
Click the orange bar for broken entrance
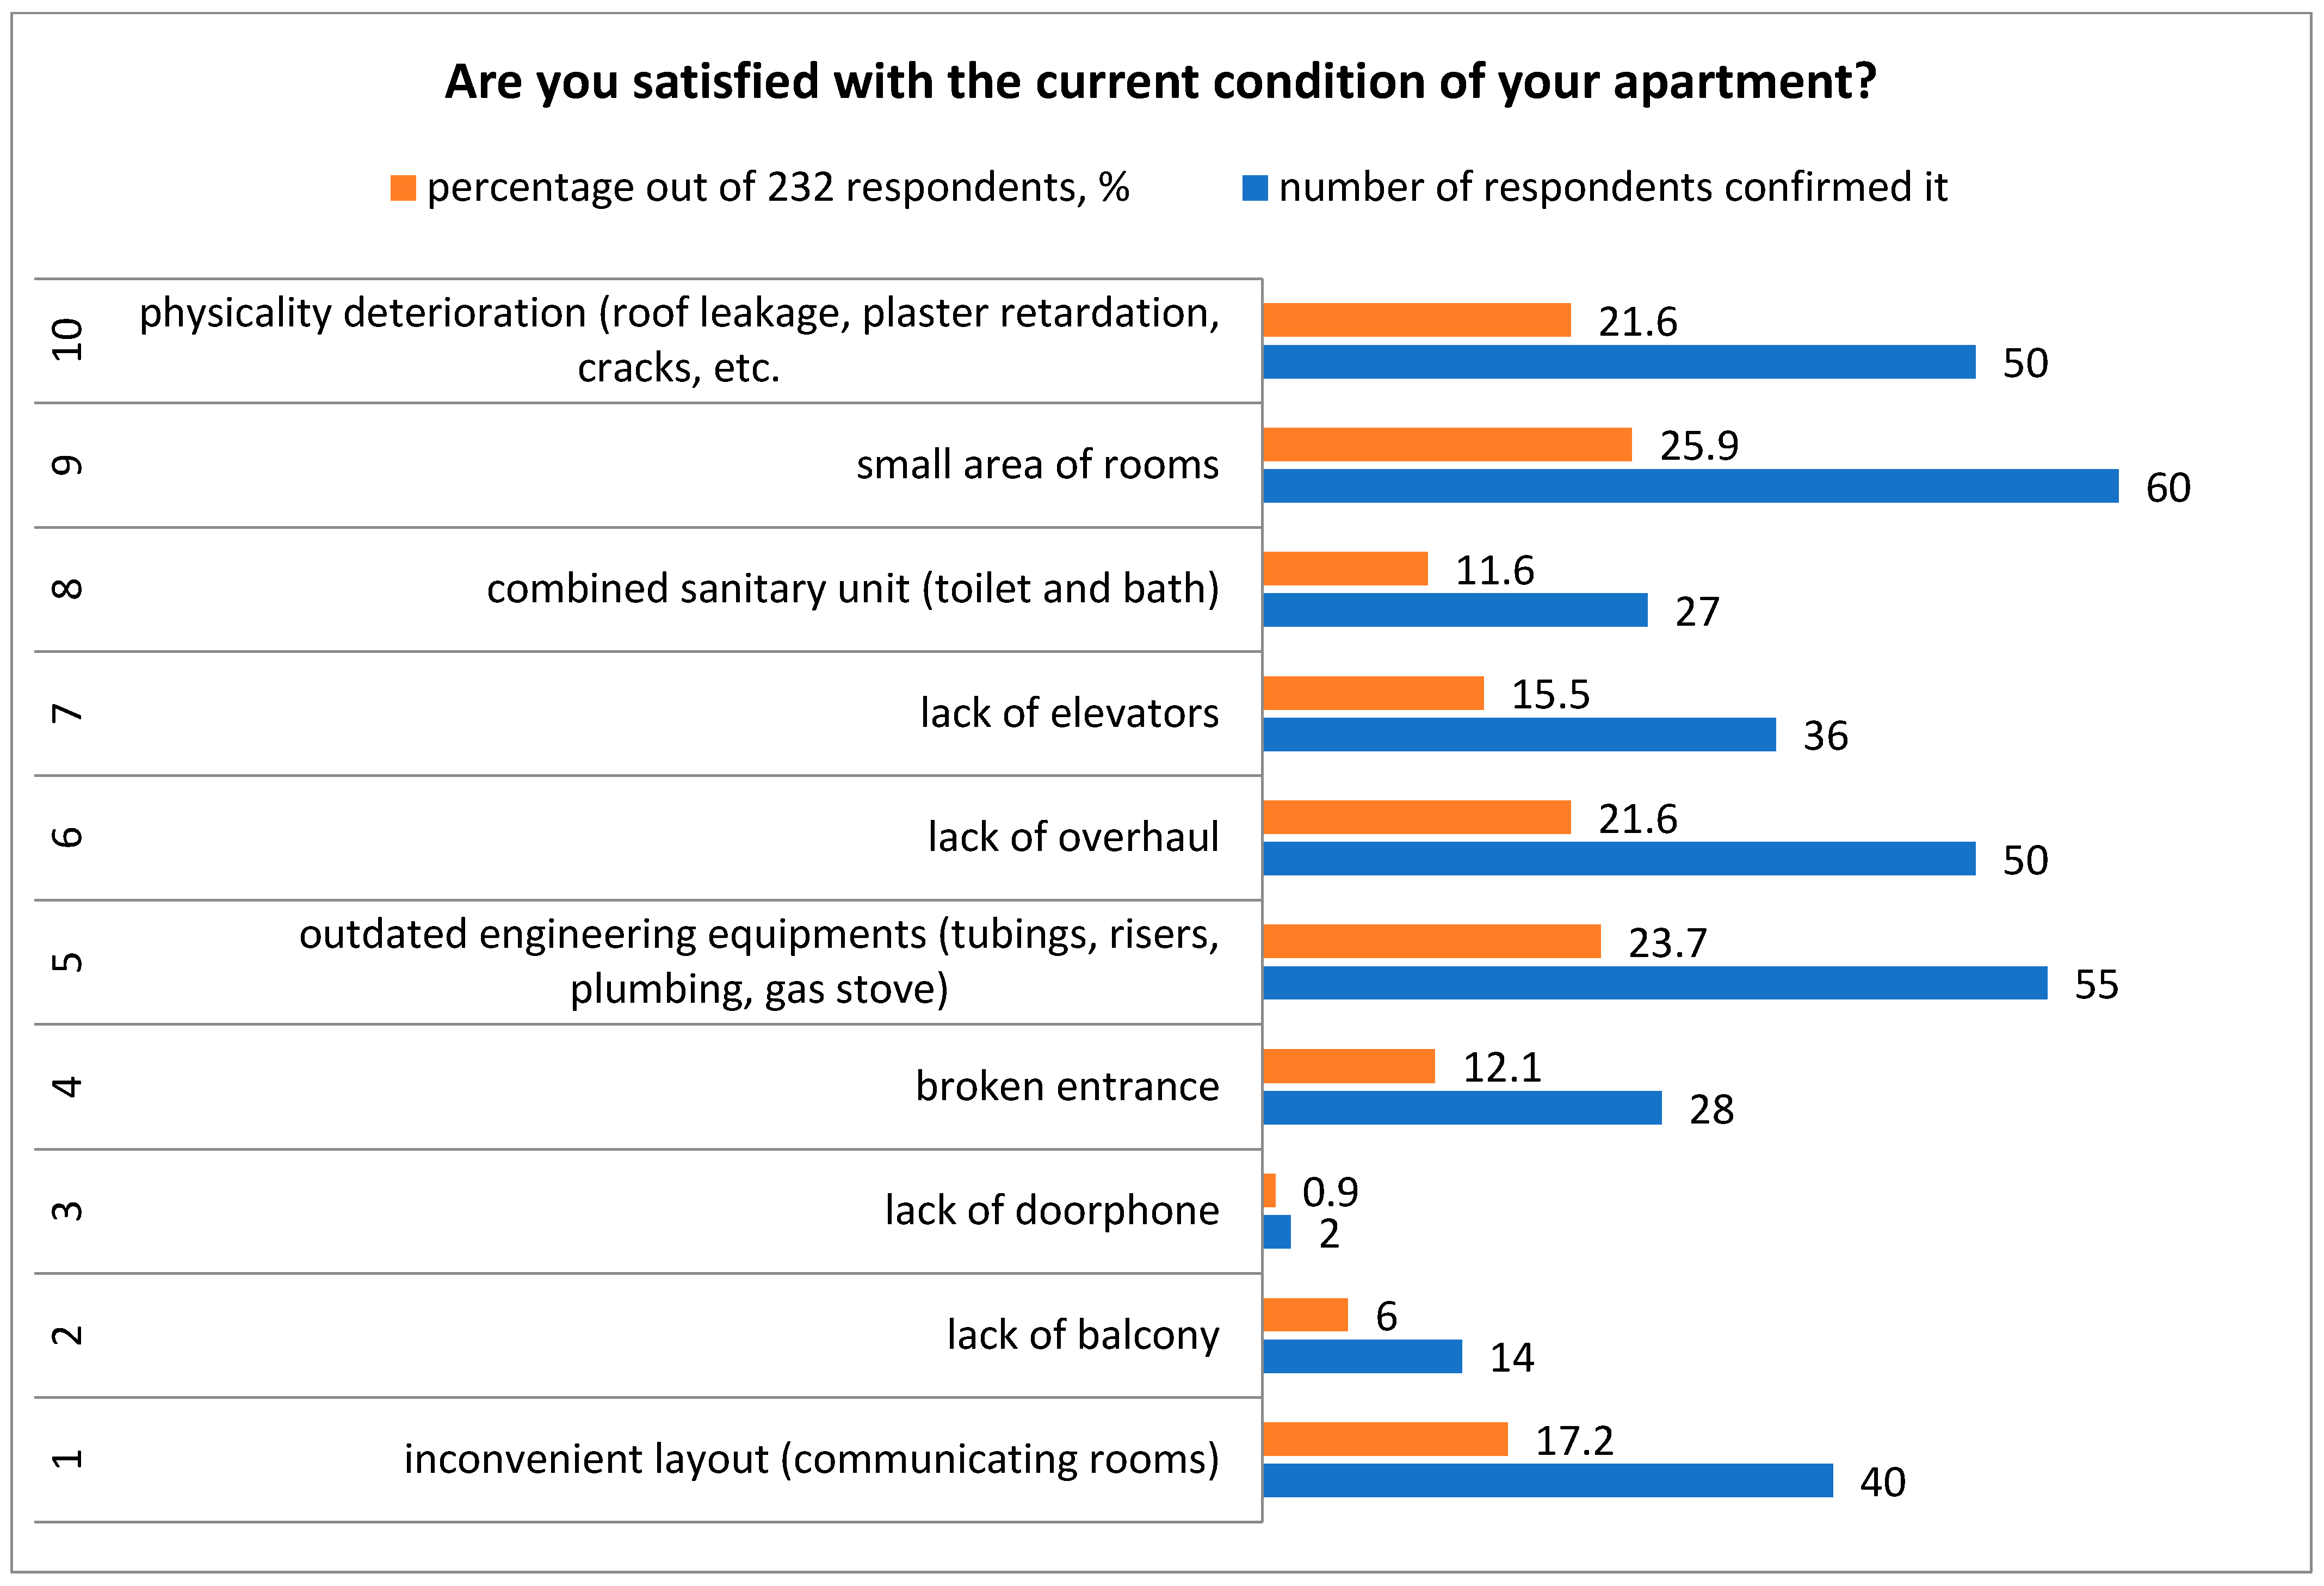coord(1348,1066)
